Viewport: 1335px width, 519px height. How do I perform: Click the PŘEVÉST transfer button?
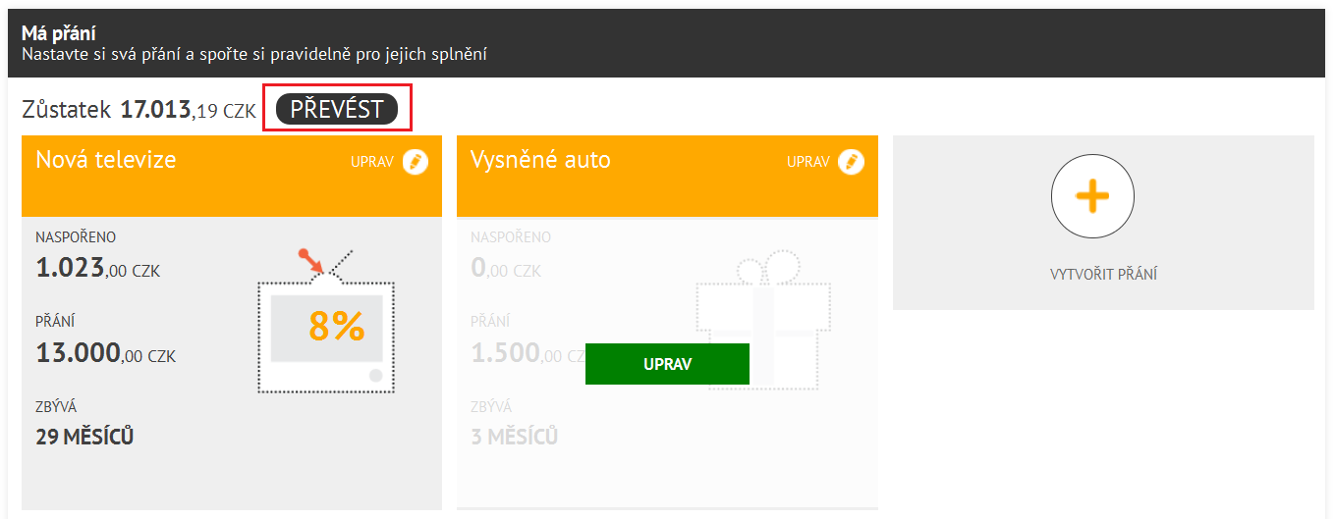[337, 109]
